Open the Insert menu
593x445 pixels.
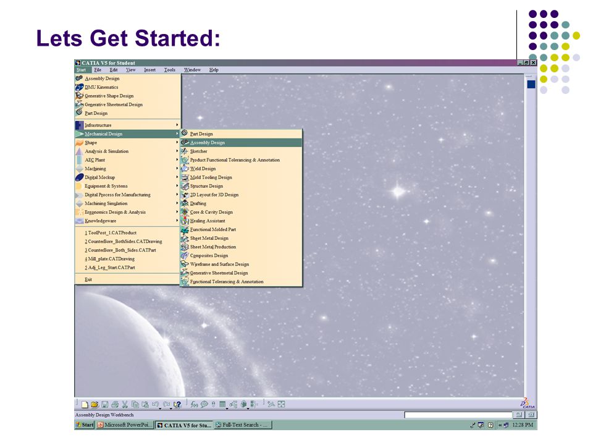pyautogui.click(x=149, y=70)
